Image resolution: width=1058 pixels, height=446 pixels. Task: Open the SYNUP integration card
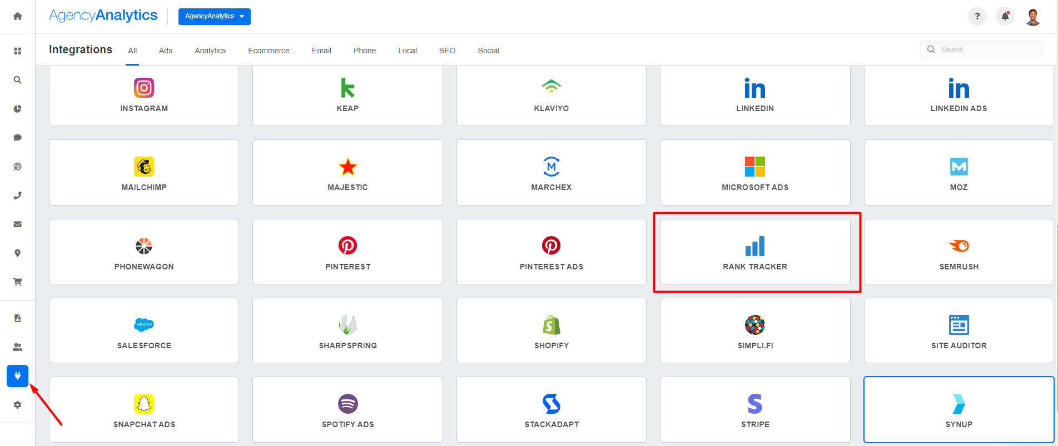(958, 409)
